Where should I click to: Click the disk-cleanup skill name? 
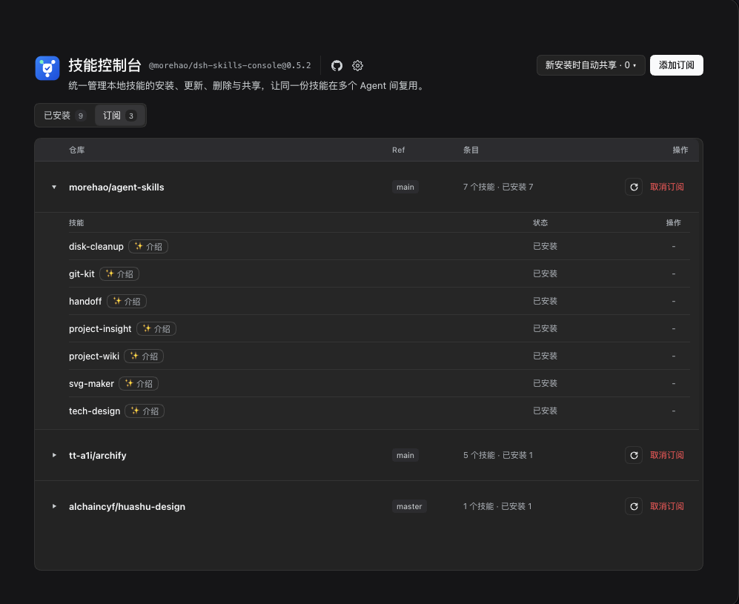[96, 246]
